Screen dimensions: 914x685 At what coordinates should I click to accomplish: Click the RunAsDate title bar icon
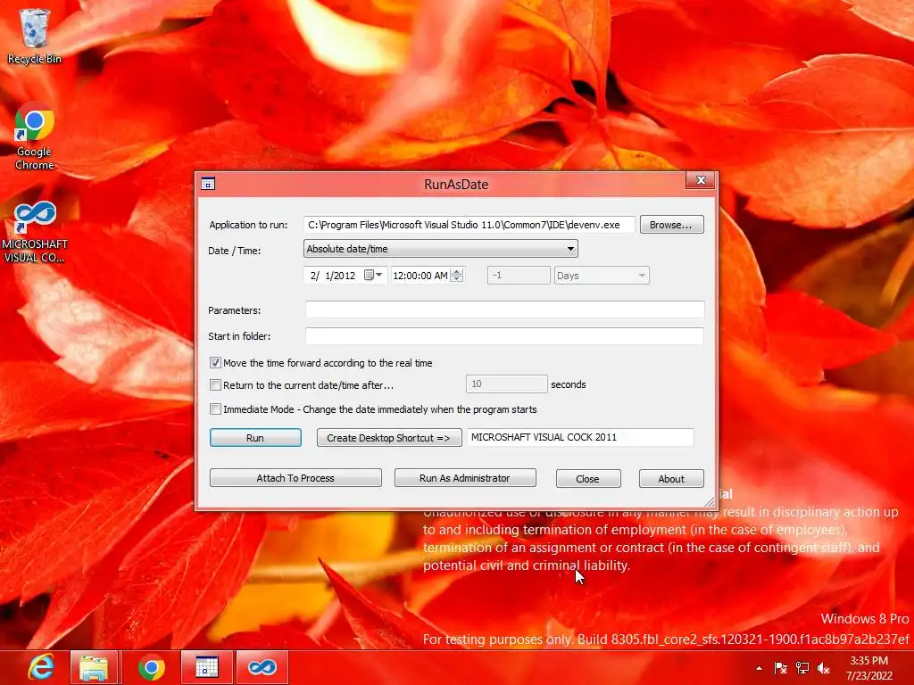pyautogui.click(x=208, y=184)
